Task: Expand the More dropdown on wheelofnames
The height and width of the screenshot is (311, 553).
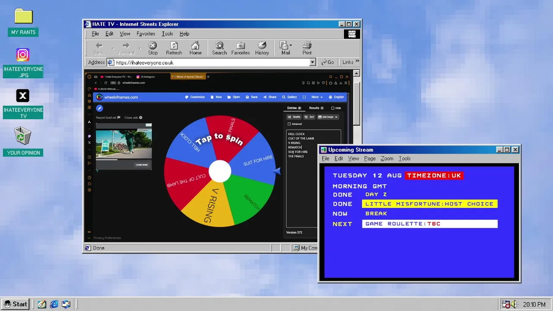Action: click(317, 97)
